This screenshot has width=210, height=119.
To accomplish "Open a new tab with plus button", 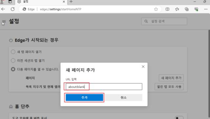I will [71, 2].
